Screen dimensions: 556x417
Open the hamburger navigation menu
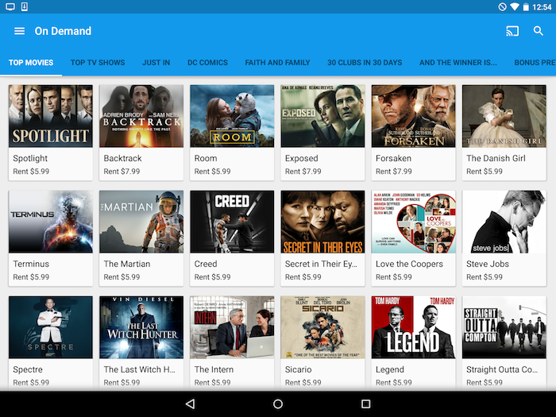click(20, 31)
